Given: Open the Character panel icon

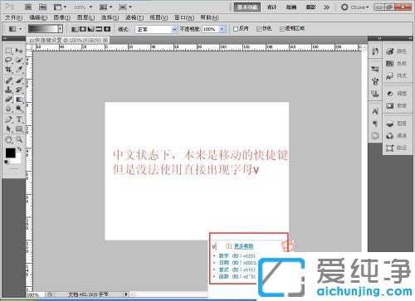Looking at the screenshot, I should click(375, 111).
